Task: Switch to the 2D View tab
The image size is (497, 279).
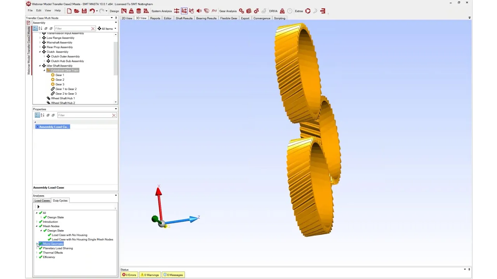Action: click(127, 18)
